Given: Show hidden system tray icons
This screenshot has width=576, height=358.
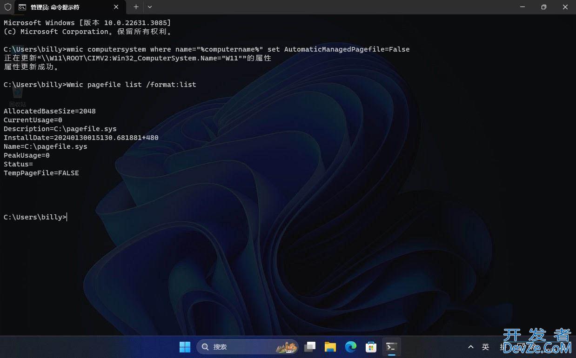Looking at the screenshot, I should click(x=471, y=347).
